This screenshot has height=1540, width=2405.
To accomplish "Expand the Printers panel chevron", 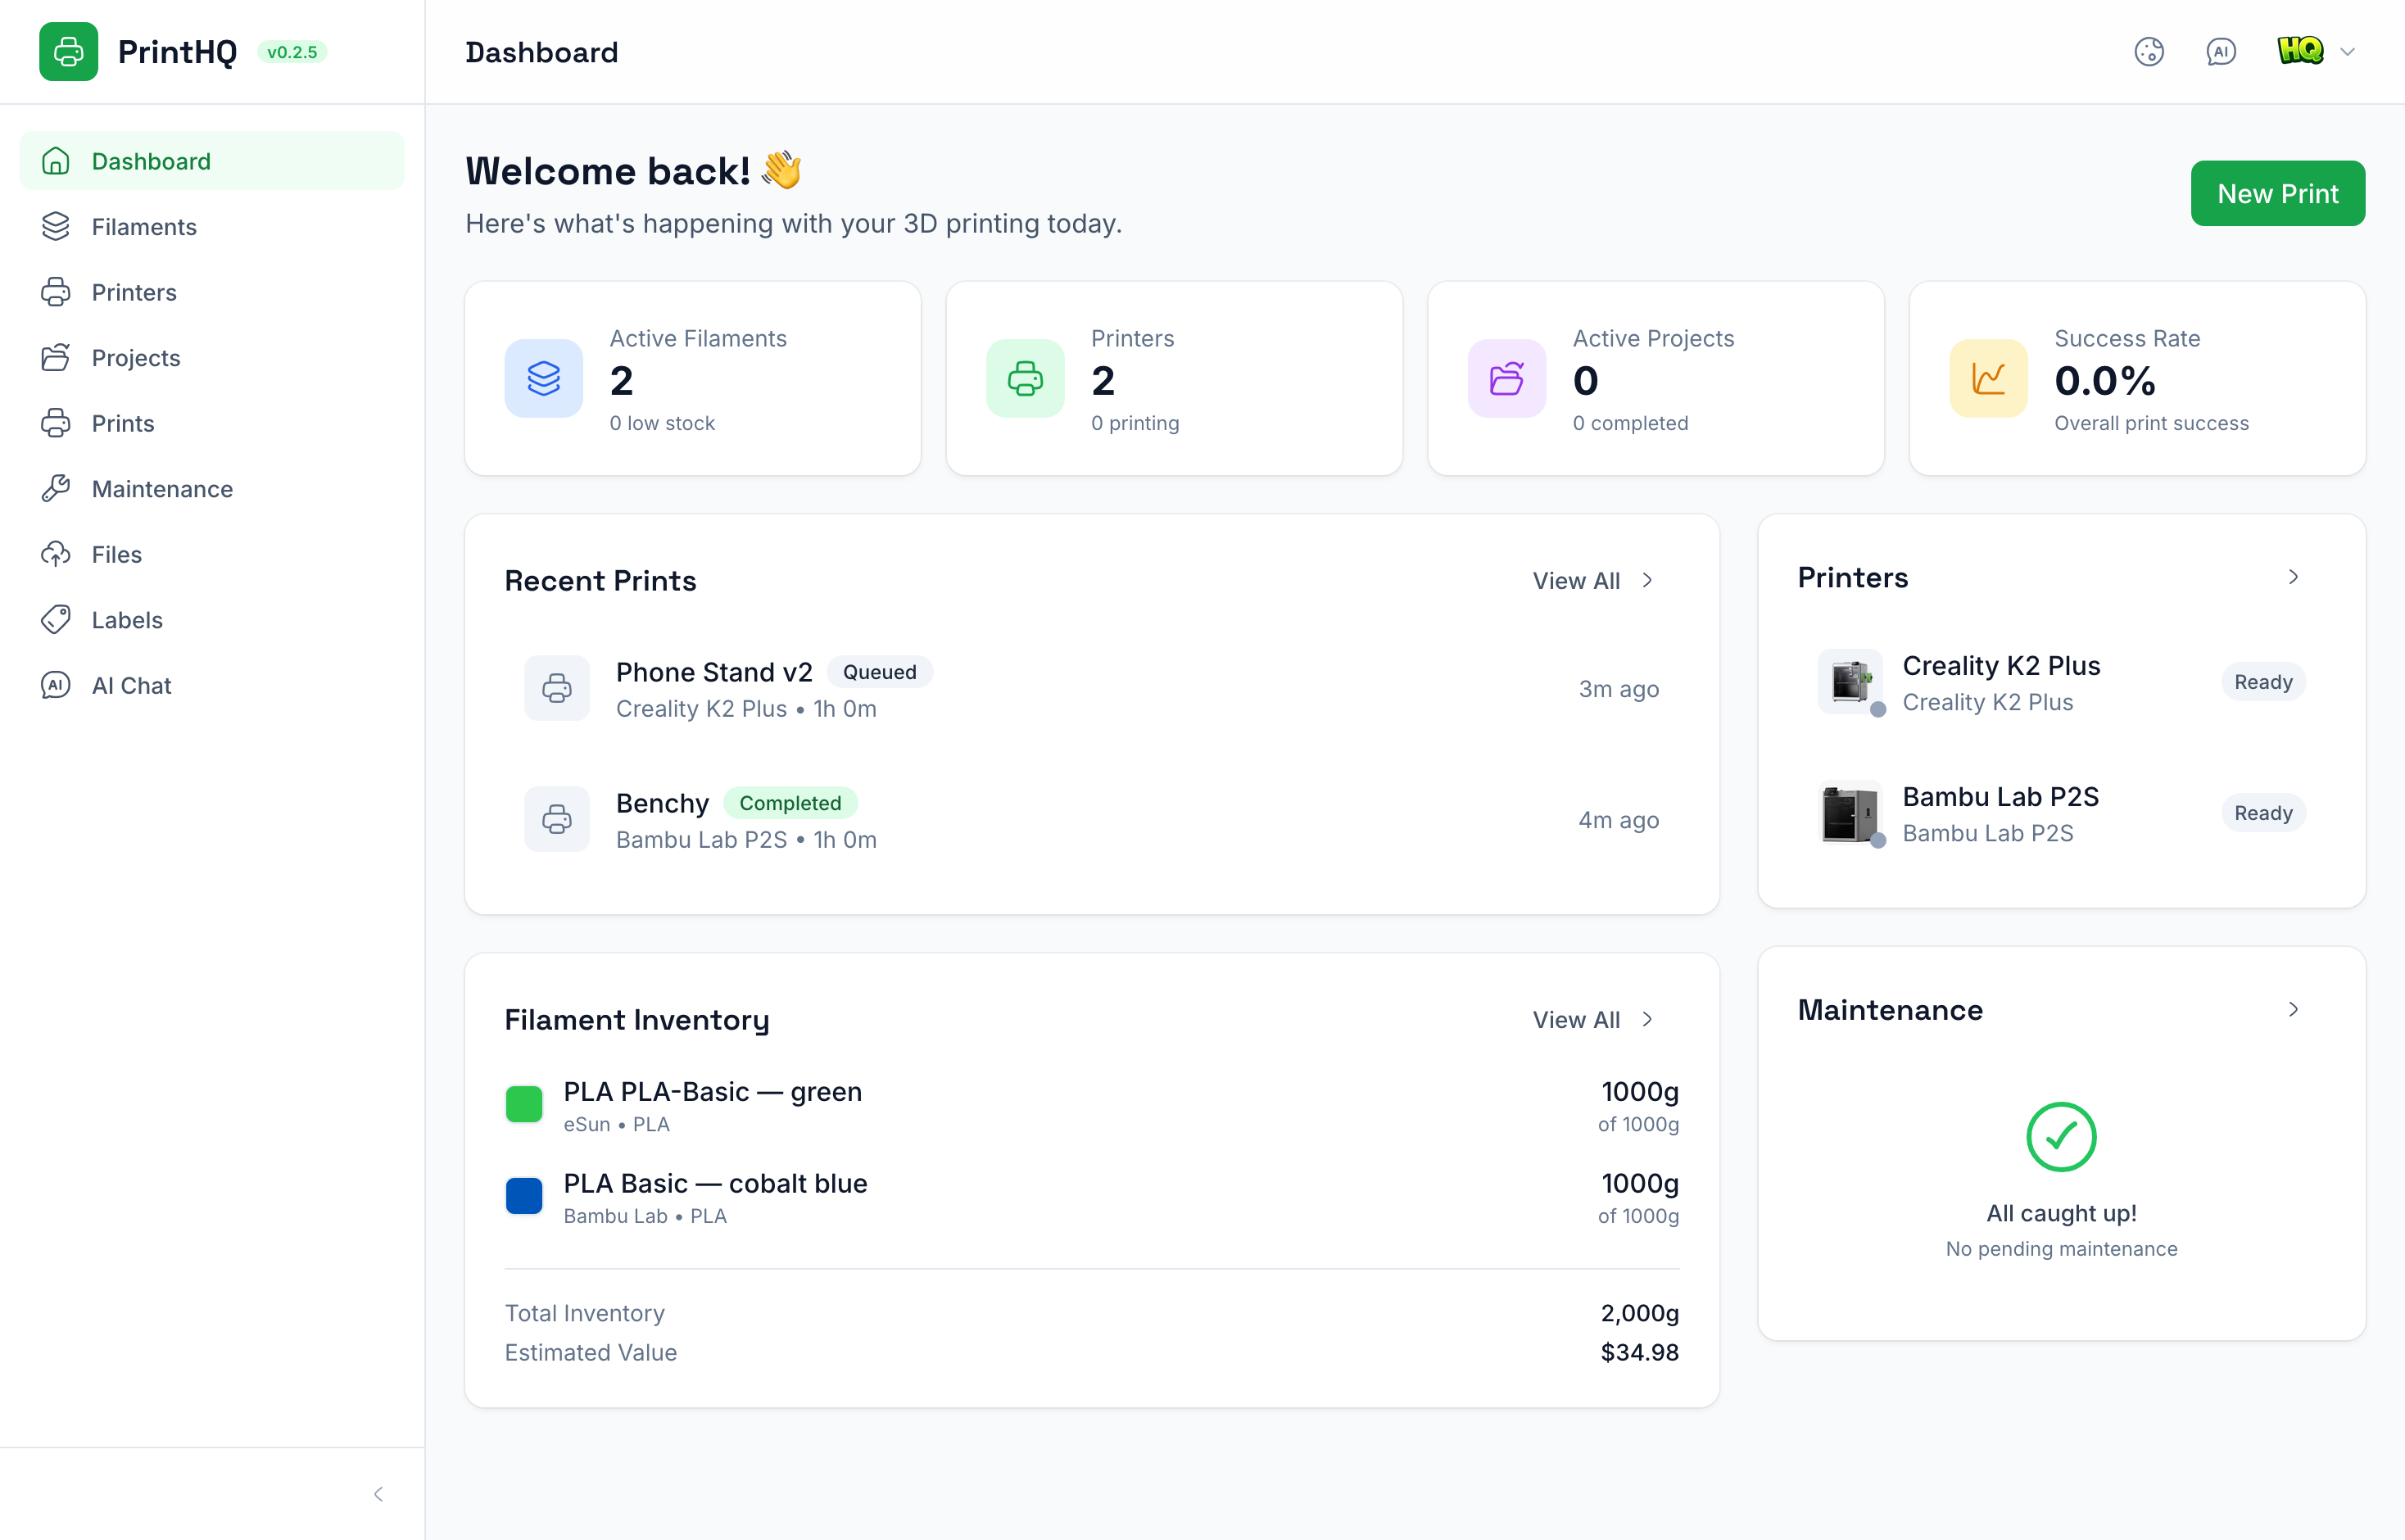I will tap(2293, 576).
